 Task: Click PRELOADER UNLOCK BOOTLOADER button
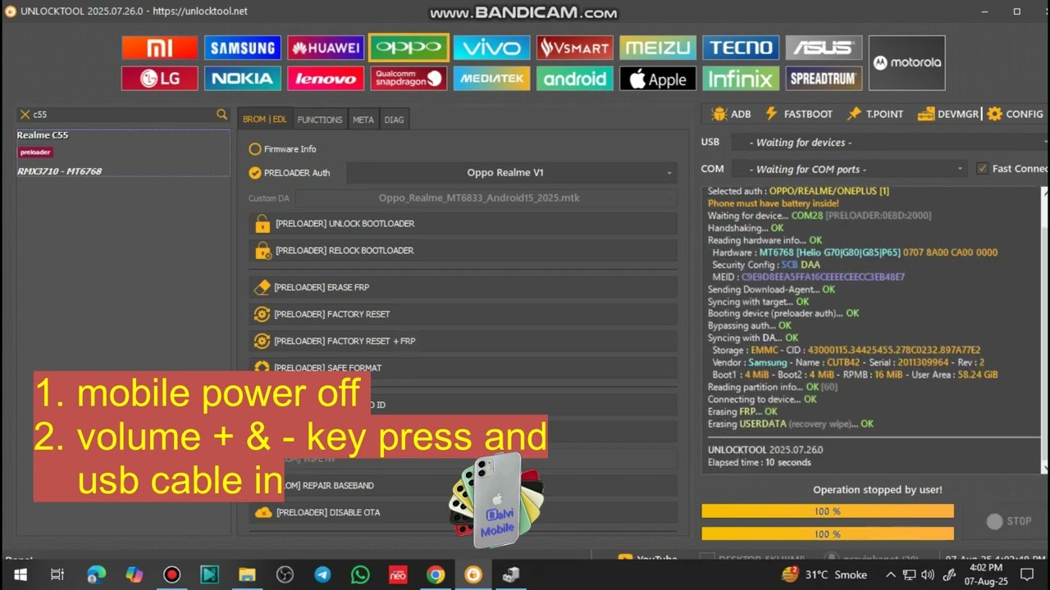click(463, 224)
